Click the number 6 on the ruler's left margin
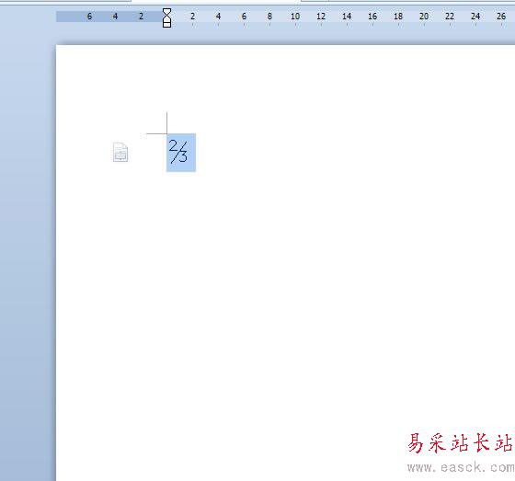This screenshot has width=515, height=481. tap(89, 17)
